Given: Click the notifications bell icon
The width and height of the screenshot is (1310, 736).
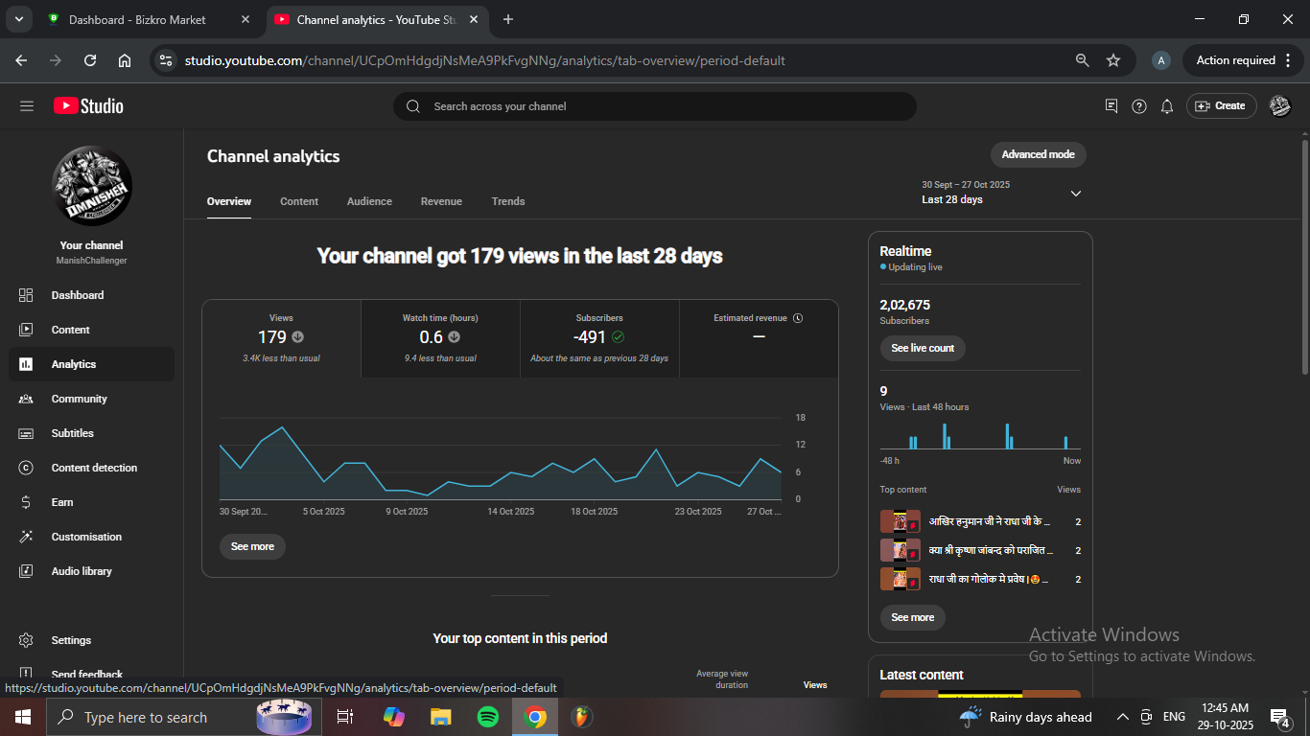Looking at the screenshot, I should pyautogui.click(x=1166, y=106).
